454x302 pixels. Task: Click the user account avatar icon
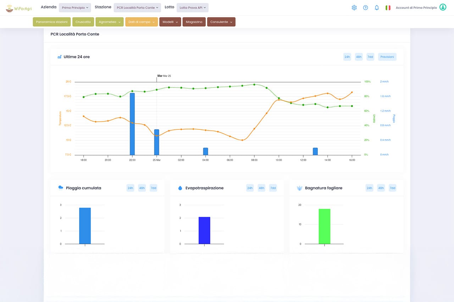(x=443, y=7)
